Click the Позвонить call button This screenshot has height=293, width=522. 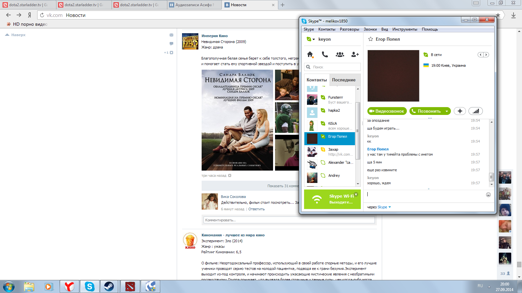point(427,111)
